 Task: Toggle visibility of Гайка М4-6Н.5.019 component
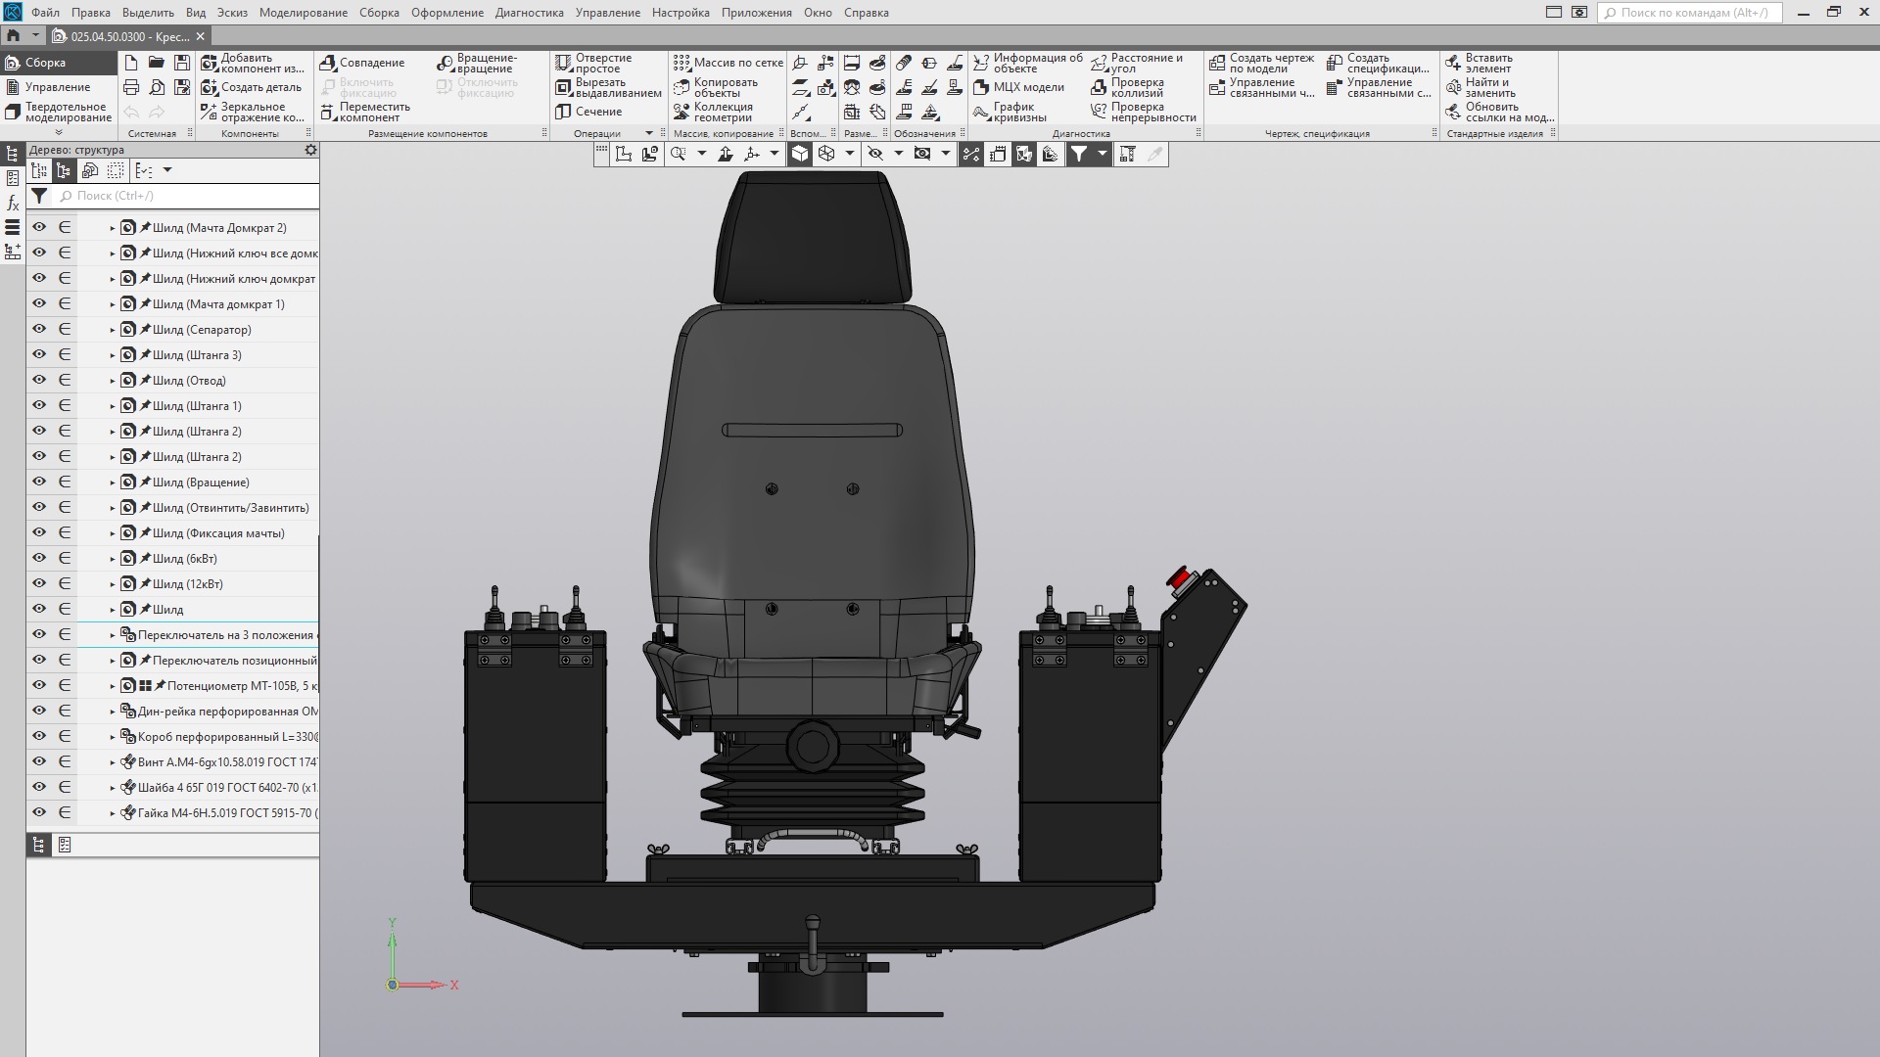tap(39, 812)
